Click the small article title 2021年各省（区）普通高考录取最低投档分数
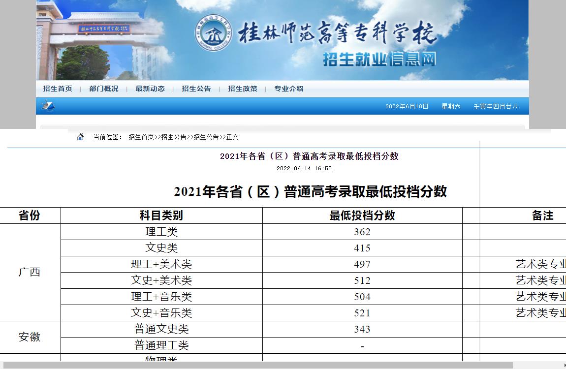566x369 pixels. tap(309, 156)
